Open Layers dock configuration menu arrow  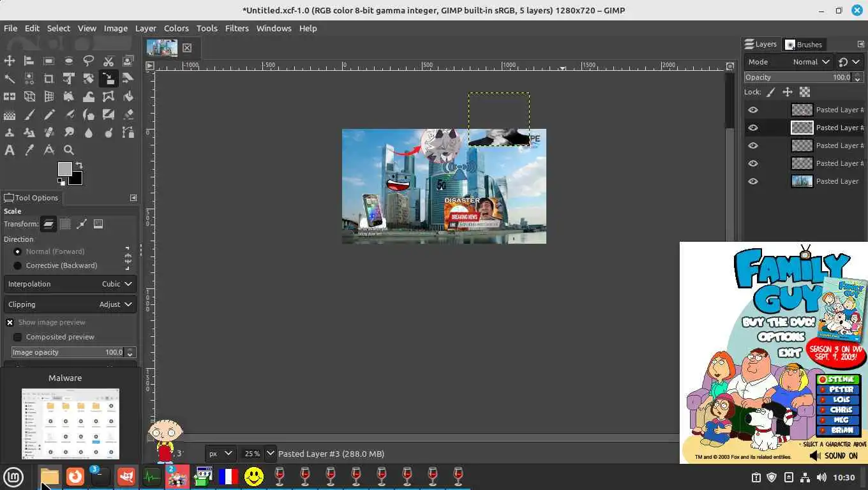tap(860, 44)
